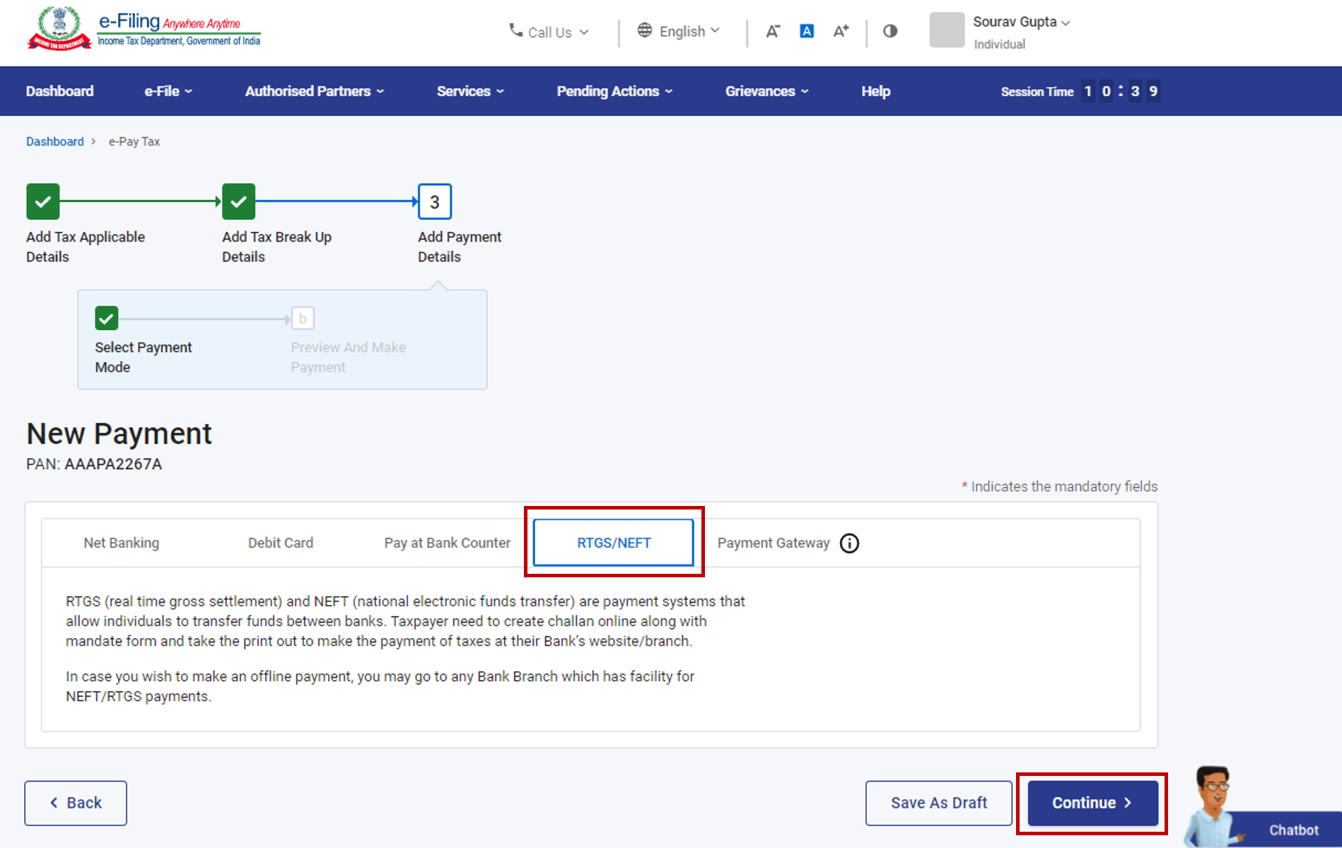Click the completed Add Tax Applicable Details checkmark
Viewport: 1342px width, 848px height.
(x=42, y=201)
